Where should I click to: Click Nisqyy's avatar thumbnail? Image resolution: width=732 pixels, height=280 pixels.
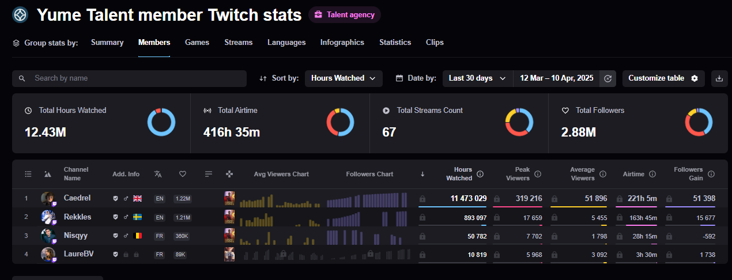coord(48,236)
